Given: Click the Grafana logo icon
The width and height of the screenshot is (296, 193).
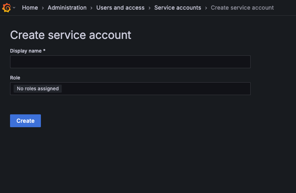Looking at the screenshot, I should [6, 8].
